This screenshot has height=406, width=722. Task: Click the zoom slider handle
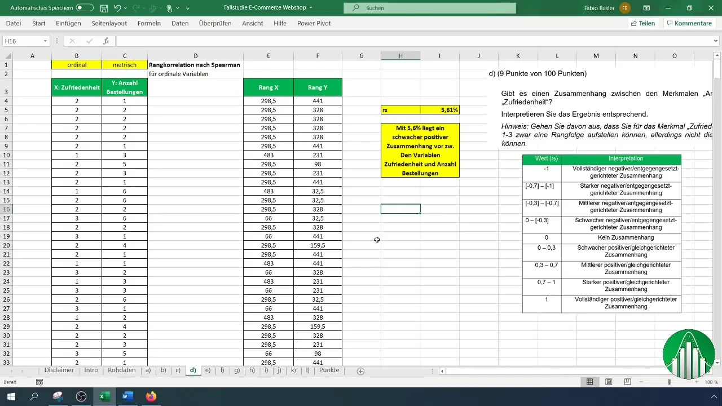pos(670,382)
